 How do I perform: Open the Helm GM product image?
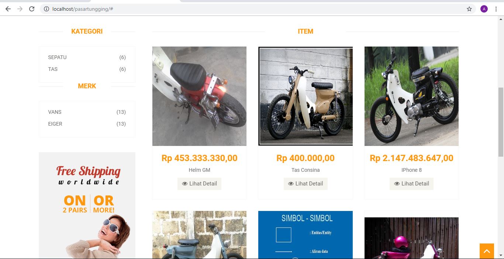point(199,96)
